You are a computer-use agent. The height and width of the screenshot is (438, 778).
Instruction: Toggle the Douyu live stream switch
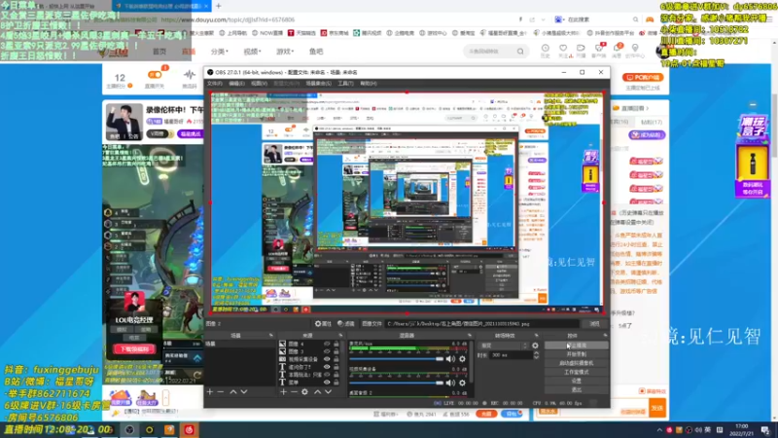click(x=155, y=75)
